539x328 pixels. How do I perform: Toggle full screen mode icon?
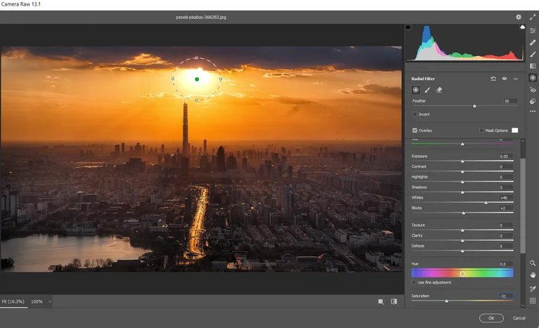(533, 17)
